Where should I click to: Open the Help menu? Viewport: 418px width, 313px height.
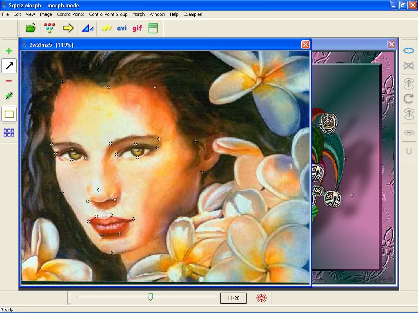click(174, 14)
